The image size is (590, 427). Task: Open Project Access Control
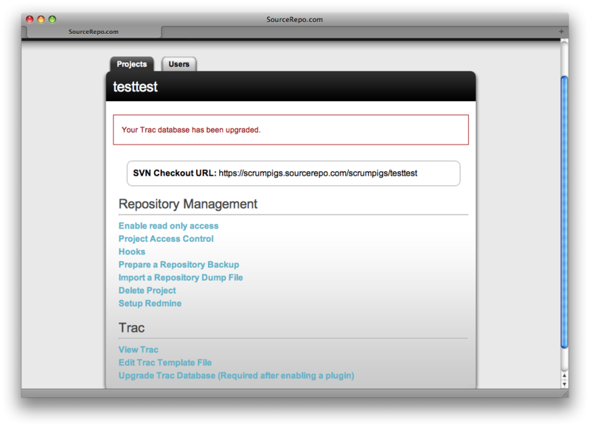pyautogui.click(x=166, y=238)
